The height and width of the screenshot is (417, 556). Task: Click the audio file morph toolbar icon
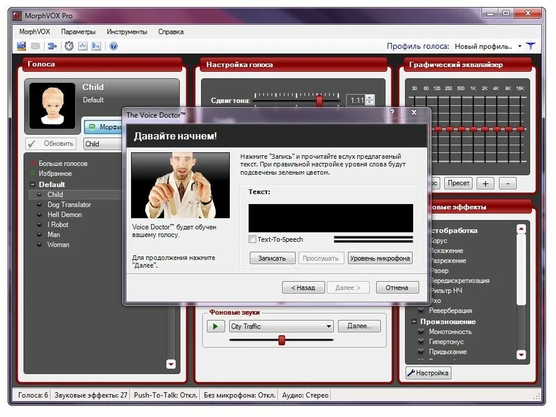click(96, 46)
